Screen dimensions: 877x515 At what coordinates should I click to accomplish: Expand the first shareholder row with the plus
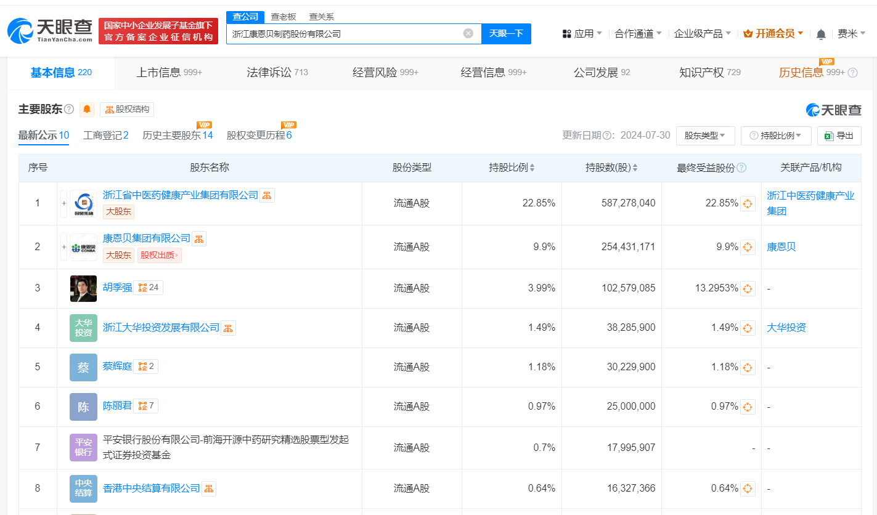(x=63, y=203)
